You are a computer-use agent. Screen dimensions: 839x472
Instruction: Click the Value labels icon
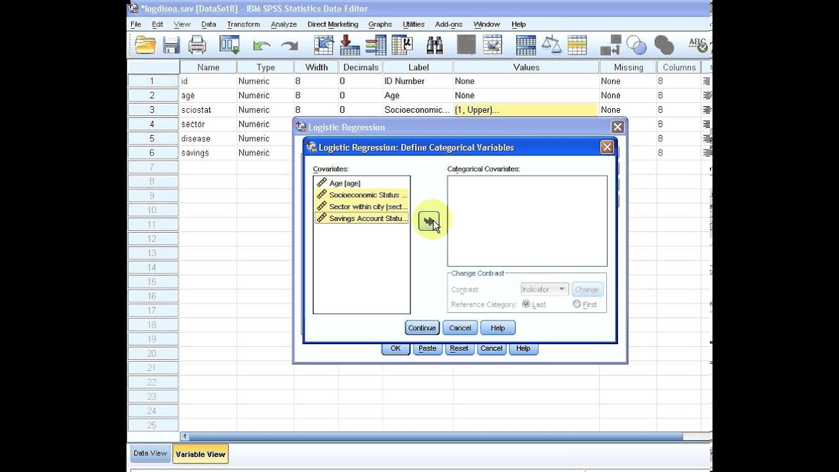610,45
